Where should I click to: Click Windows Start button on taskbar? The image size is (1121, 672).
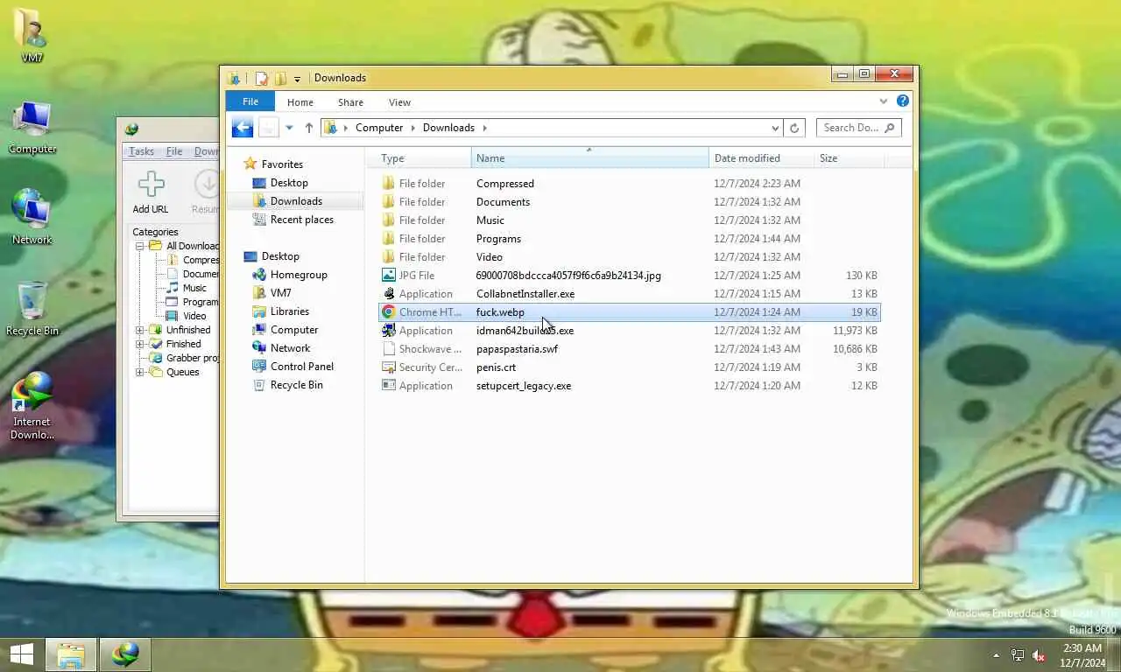point(22,654)
